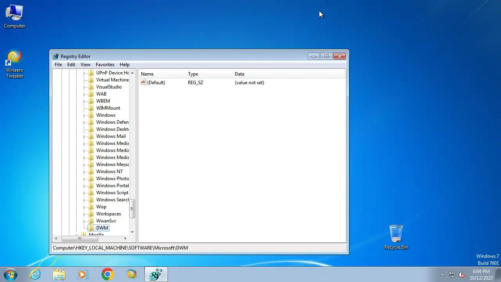
Task: Click the tree horizontal scroll right arrow
Action: pos(125,238)
